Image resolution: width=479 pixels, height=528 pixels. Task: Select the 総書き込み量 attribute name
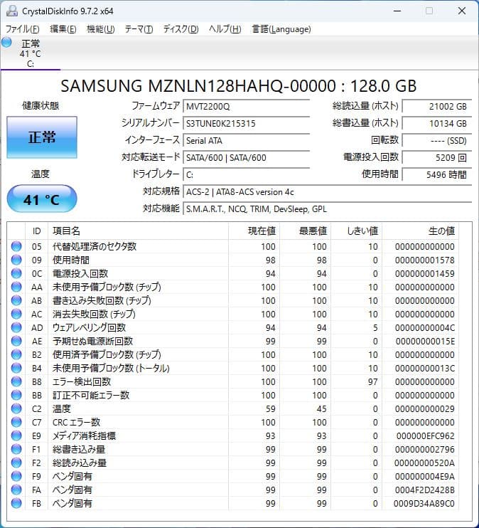coord(79,449)
